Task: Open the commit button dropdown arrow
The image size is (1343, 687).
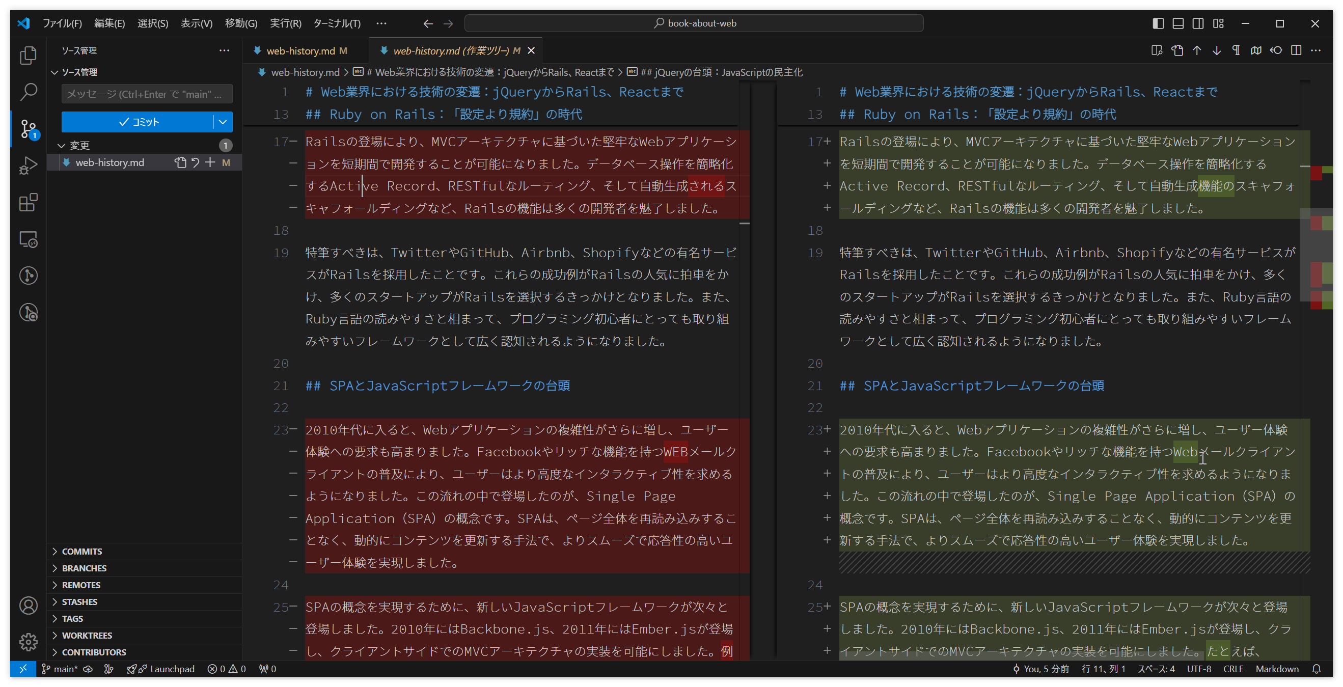Action: tap(223, 122)
